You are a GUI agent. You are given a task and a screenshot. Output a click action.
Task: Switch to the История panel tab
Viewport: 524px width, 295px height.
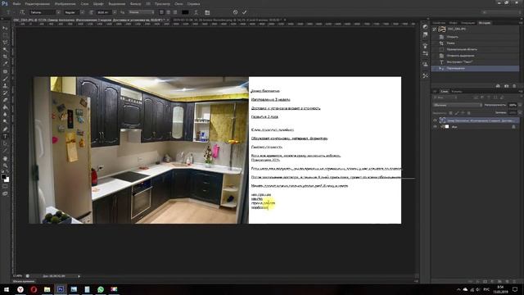484,23
